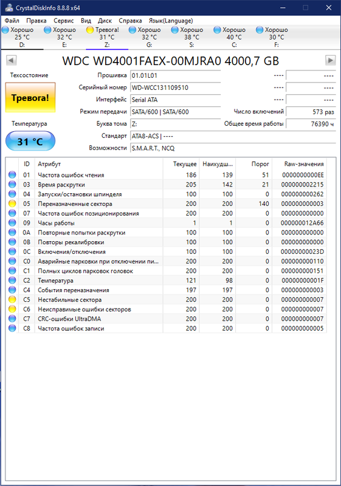This screenshot has height=486, width=341.
Task: Open the Файл menu
Action: 12,21
